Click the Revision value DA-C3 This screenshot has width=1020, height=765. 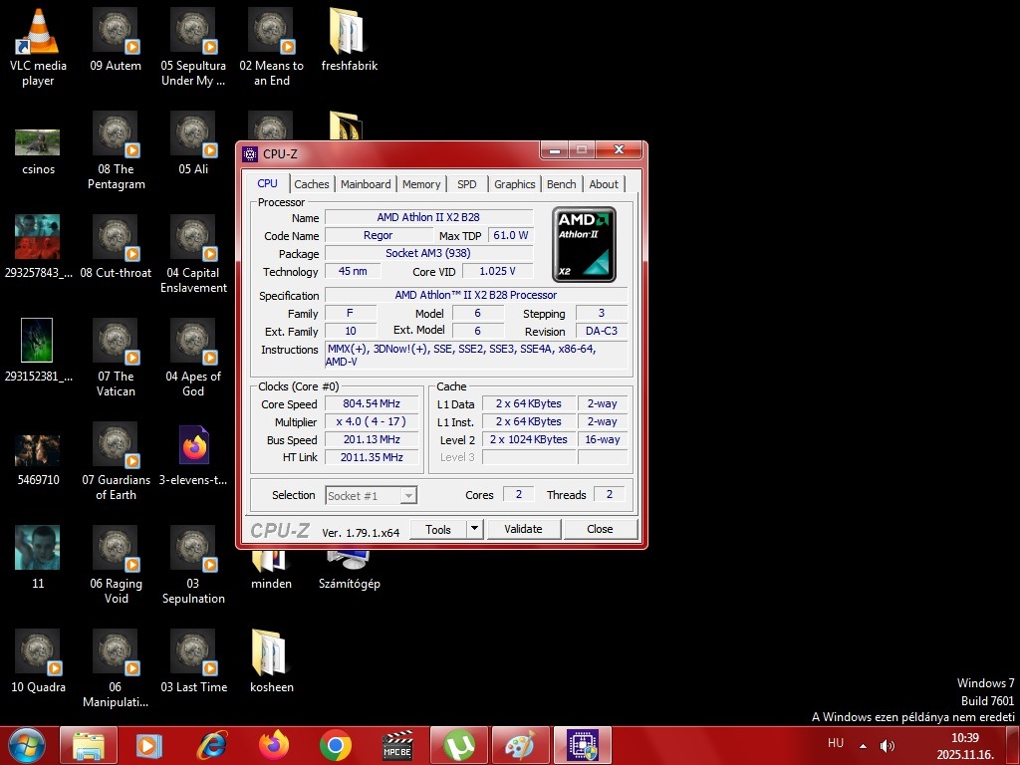point(602,331)
